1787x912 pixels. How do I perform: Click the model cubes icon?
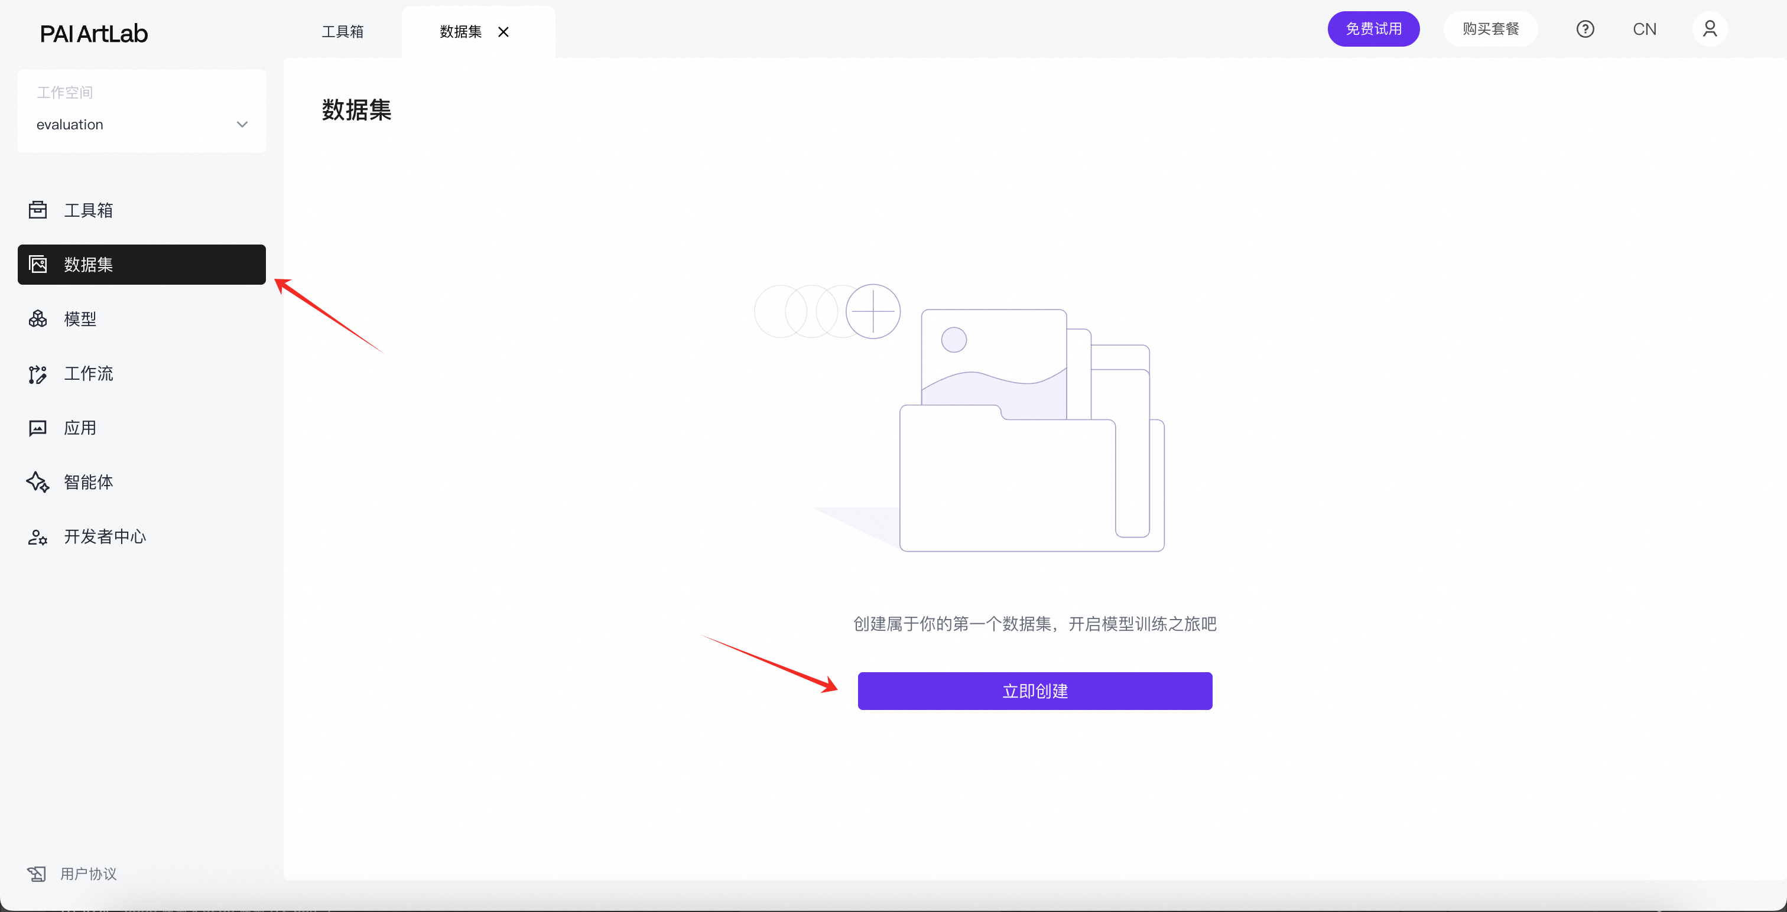click(37, 318)
